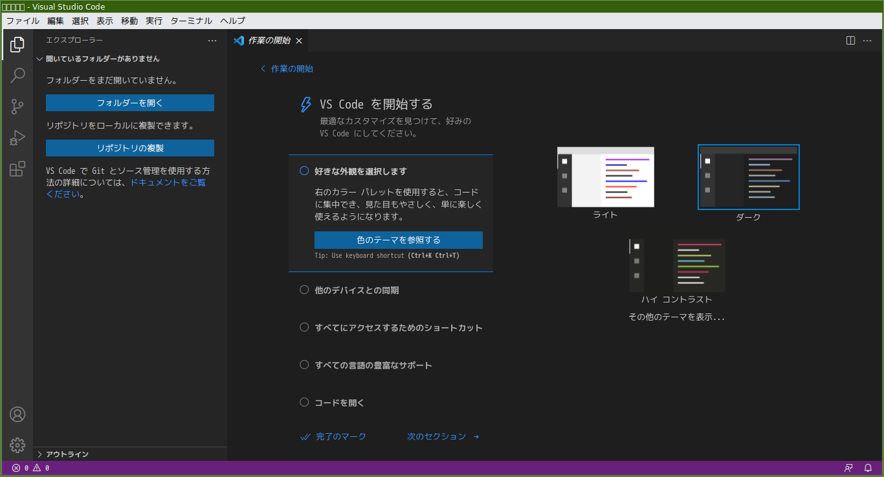Click the errors and warnings status bar indicator

coord(30,468)
